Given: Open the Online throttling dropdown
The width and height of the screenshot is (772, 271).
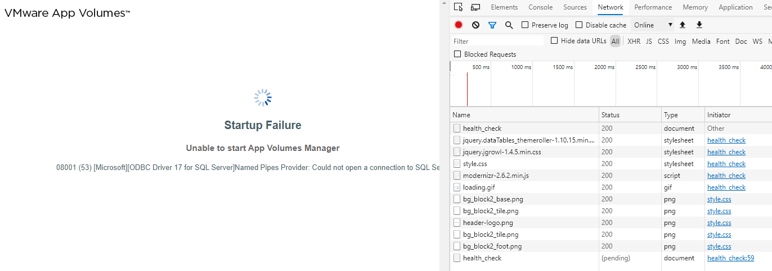Looking at the screenshot, I should (x=653, y=25).
